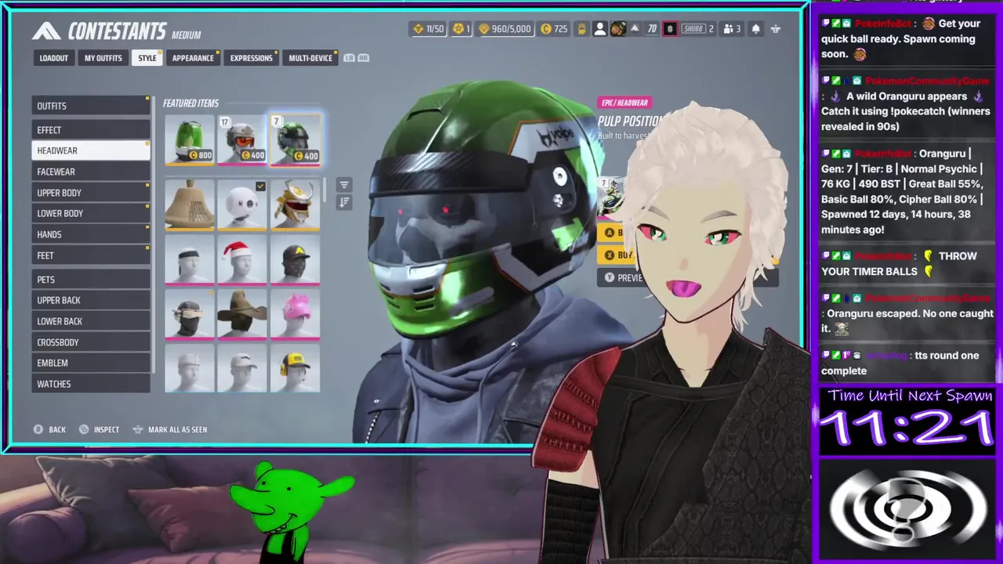This screenshot has height=564, width=1003.
Task: Select the wicker bell-shaped hat
Action: click(x=189, y=205)
